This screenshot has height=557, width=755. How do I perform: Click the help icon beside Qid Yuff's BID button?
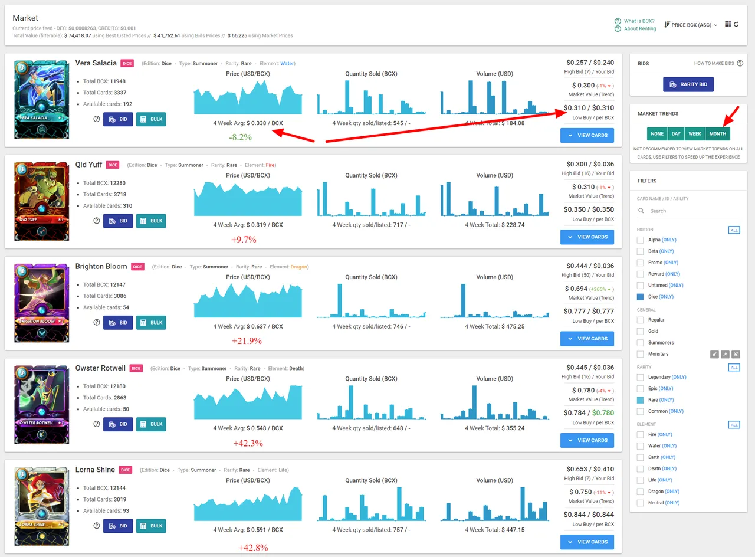(97, 221)
